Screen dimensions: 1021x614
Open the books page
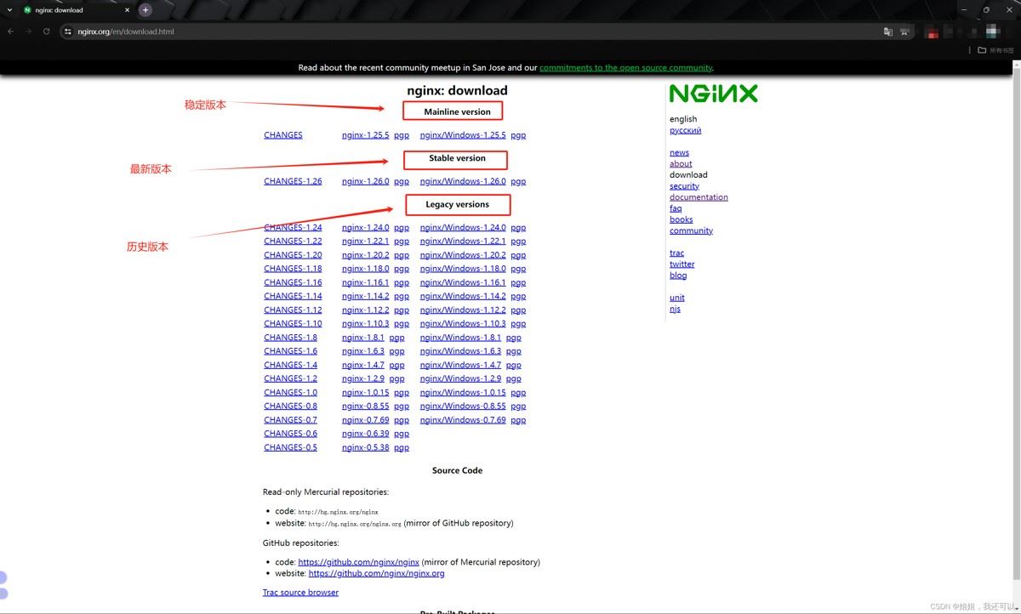coord(681,219)
